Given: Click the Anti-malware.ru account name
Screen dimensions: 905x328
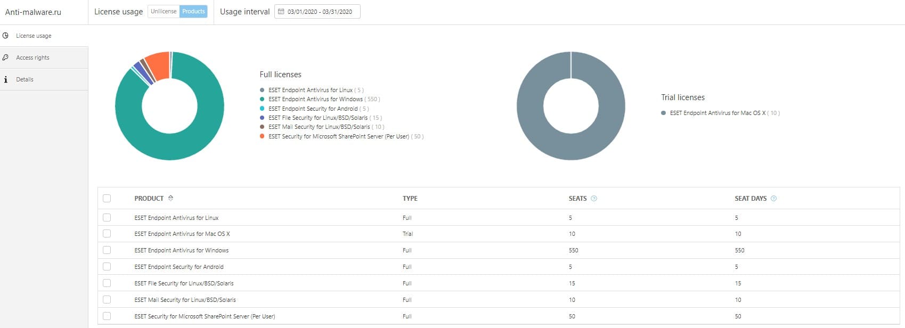Looking at the screenshot, I should click(x=33, y=12).
